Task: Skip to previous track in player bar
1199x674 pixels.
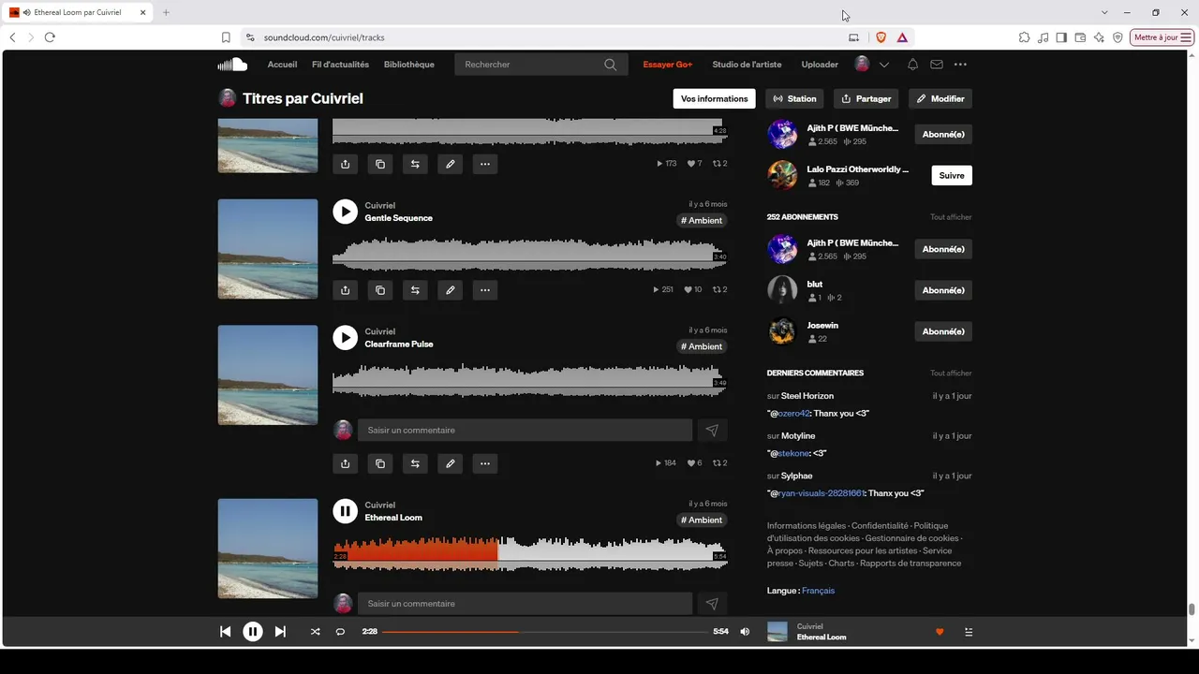Action: click(225, 632)
